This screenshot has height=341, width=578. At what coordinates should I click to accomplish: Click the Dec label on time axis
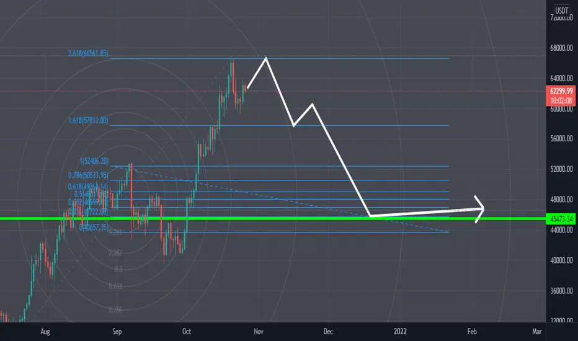coord(328,332)
